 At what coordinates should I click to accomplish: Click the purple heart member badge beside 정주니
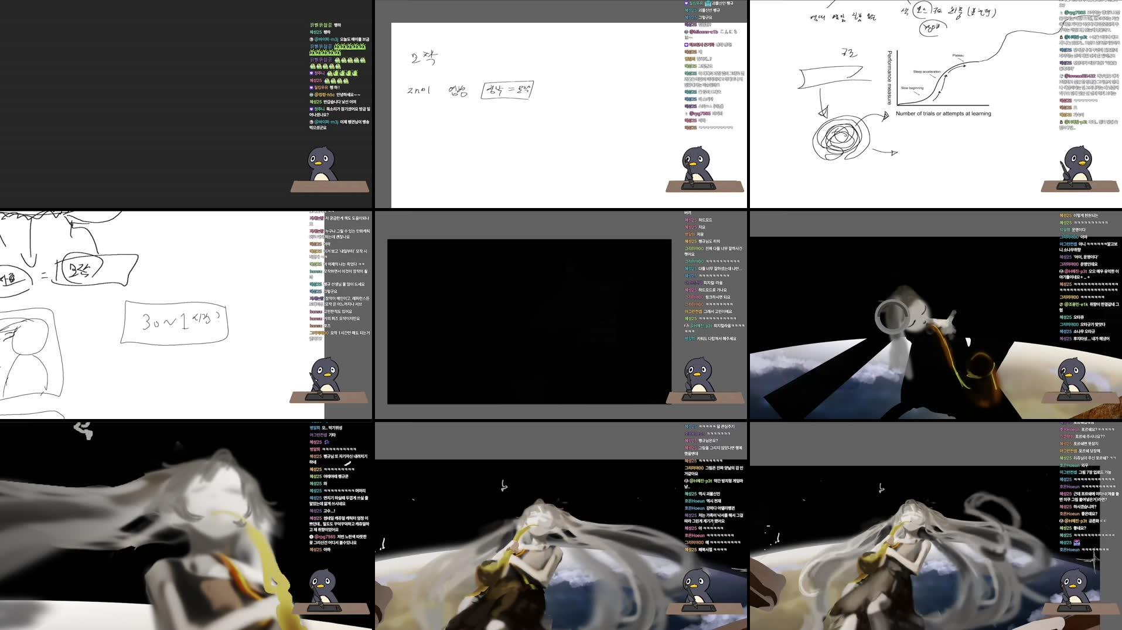coord(311,73)
